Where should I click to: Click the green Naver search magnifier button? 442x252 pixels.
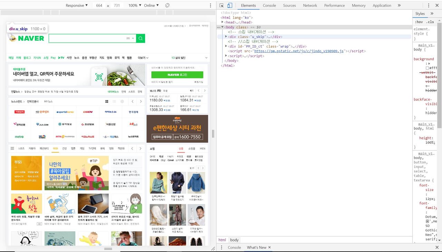pos(141,38)
